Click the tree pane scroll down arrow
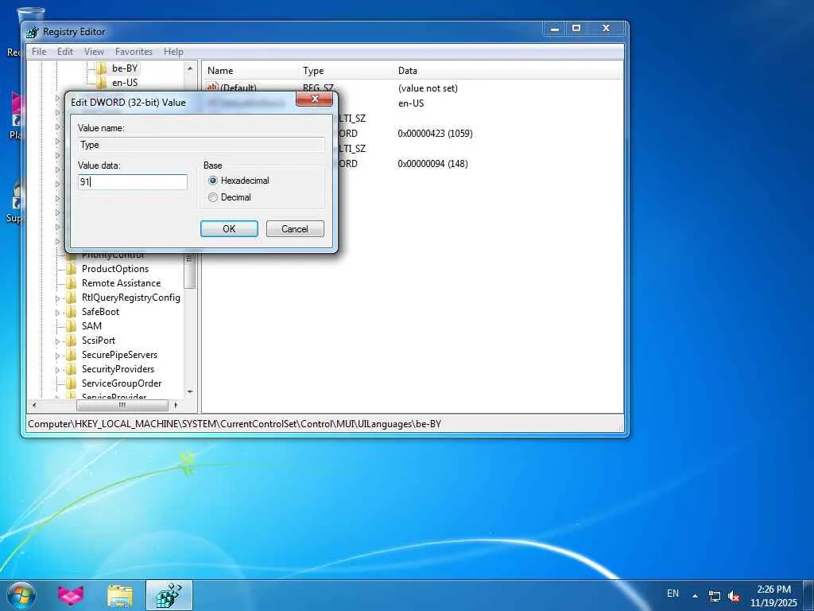This screenshot has width=814, height=611. tap(189, 392)
